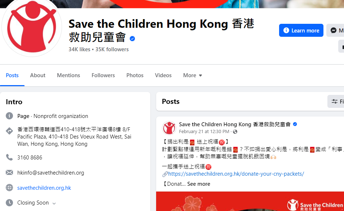This screenshot has width=344, height=211.
Task: Expand the More dropdown menu
Action: click(193, 75)
